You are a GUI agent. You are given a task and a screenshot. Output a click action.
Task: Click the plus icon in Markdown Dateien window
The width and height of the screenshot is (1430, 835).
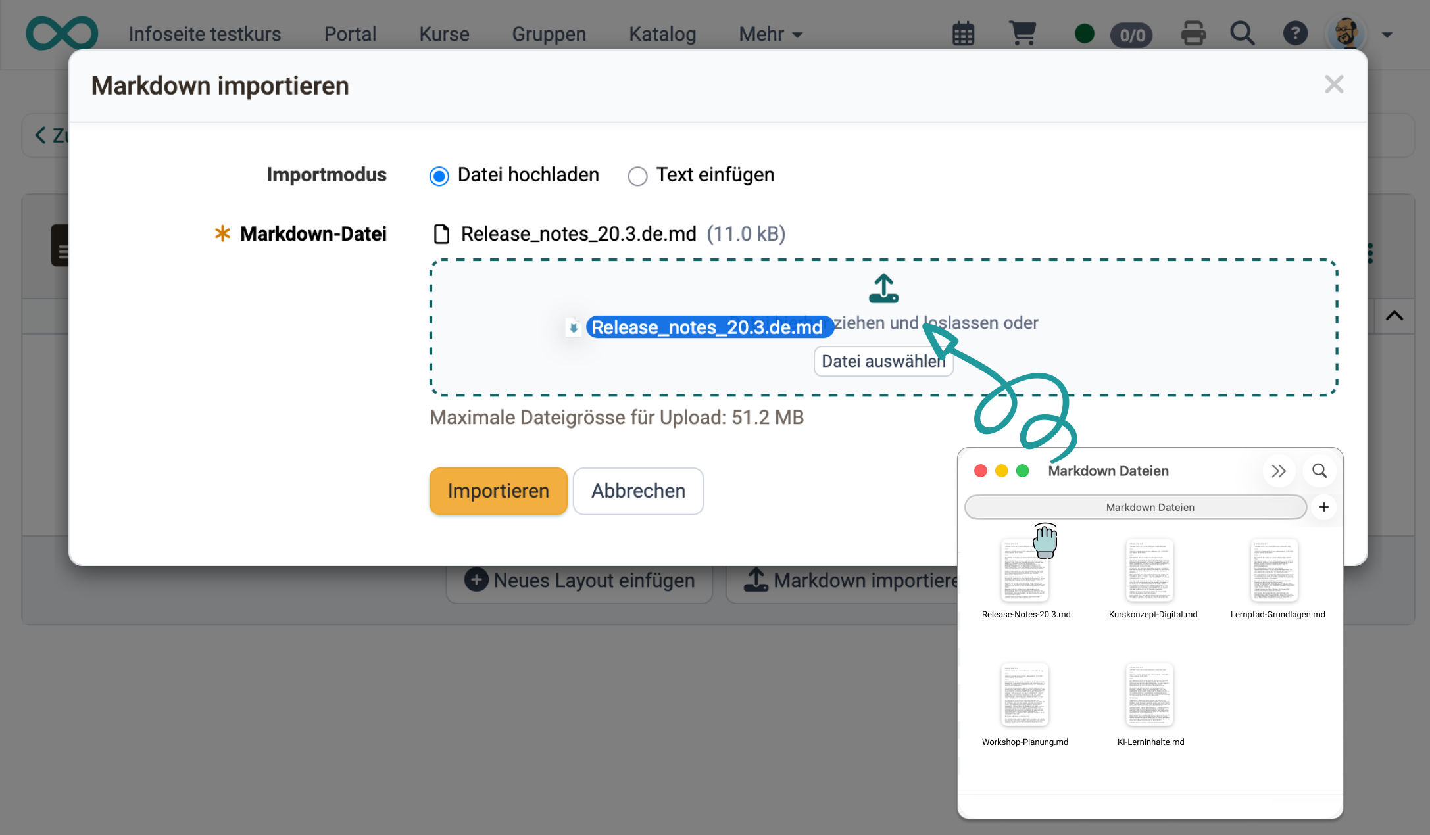click(x=1323, y=507)
